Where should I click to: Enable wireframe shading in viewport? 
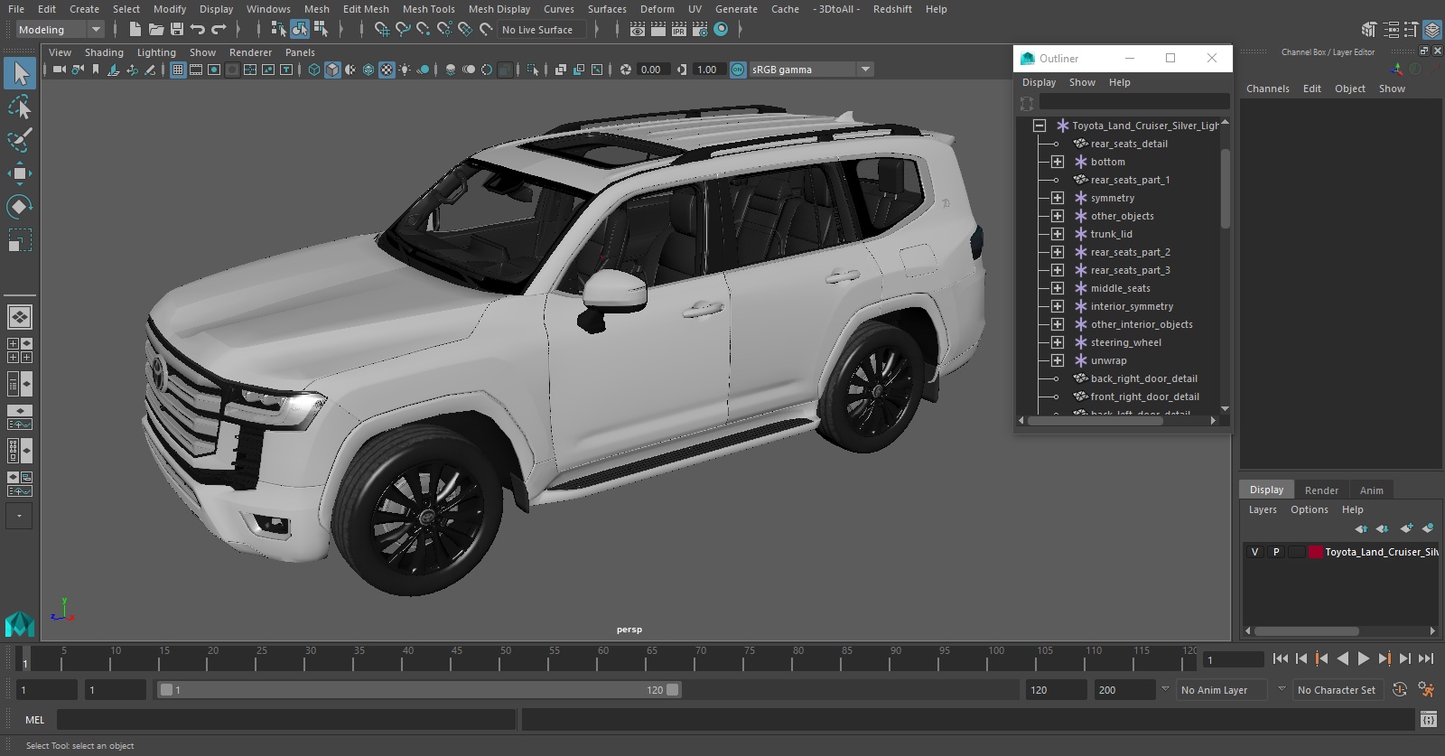[x=314, y=70]
